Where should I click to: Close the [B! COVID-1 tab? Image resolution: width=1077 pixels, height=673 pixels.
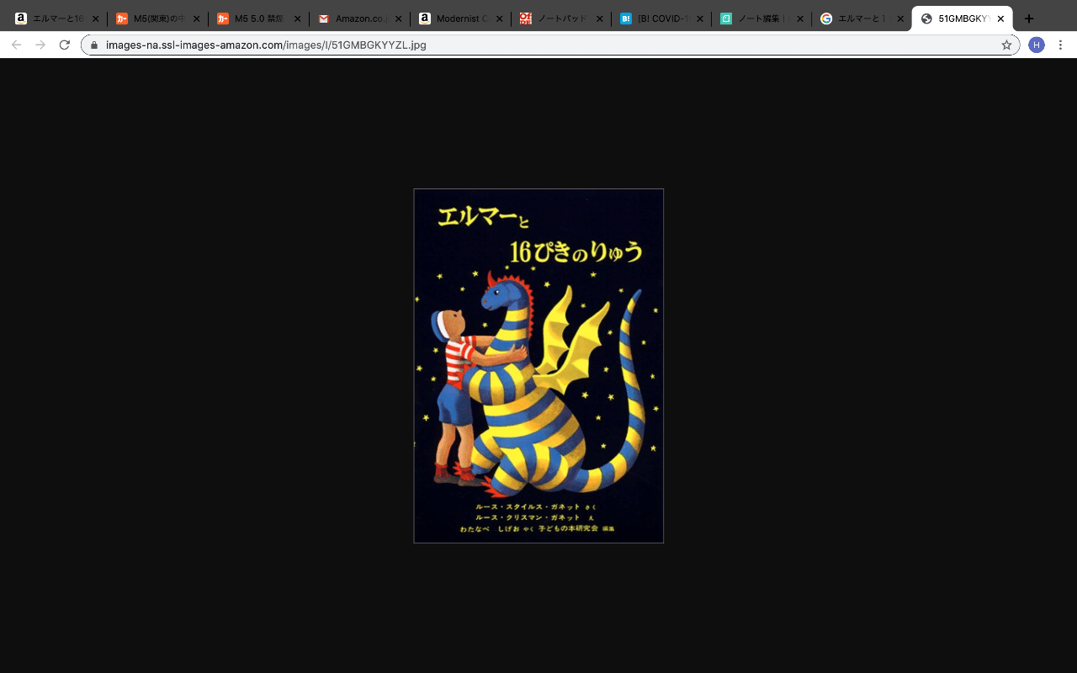coord(700,19)
